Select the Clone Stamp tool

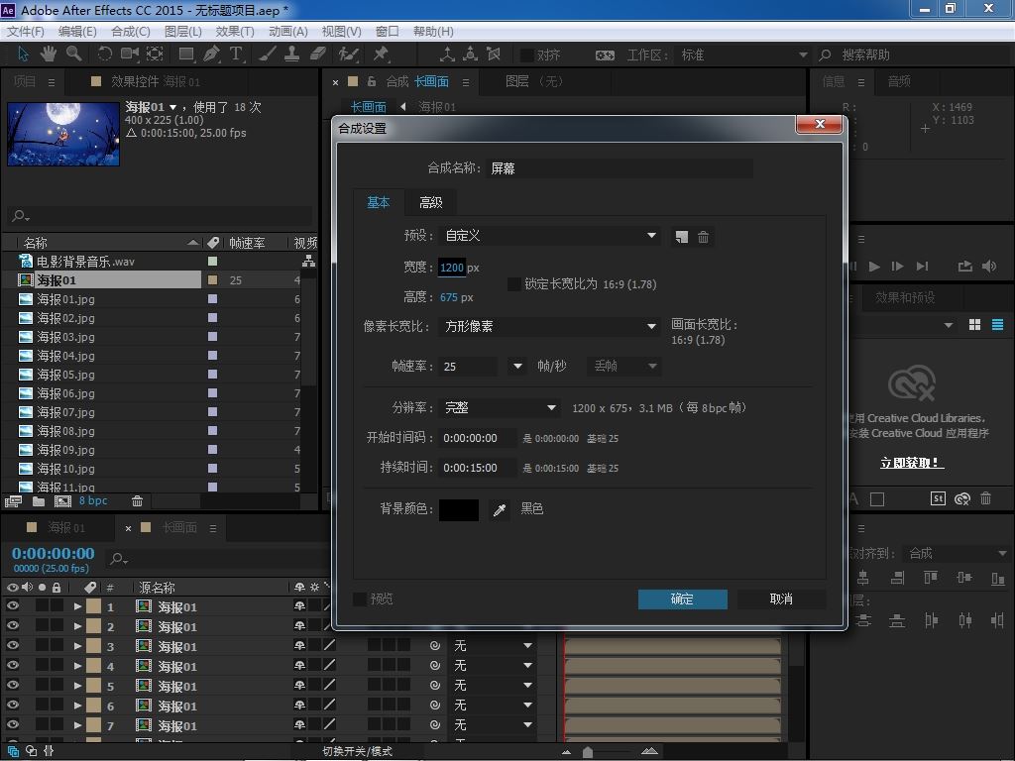point(292,54)
